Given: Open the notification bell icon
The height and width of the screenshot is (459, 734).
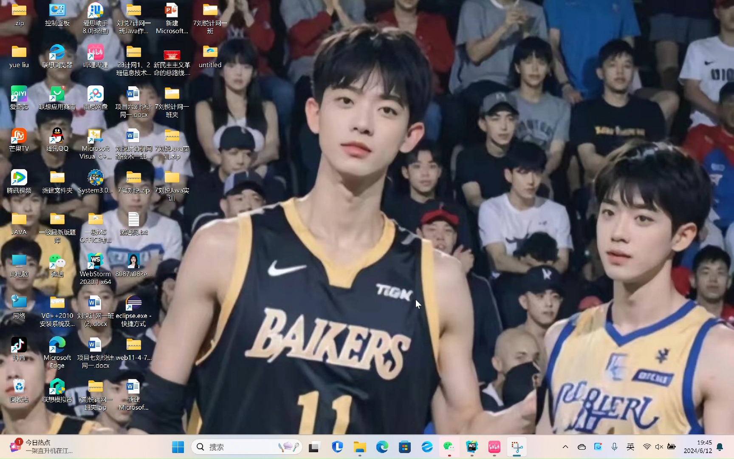Looking at the screenshot, I should [720, 447].
